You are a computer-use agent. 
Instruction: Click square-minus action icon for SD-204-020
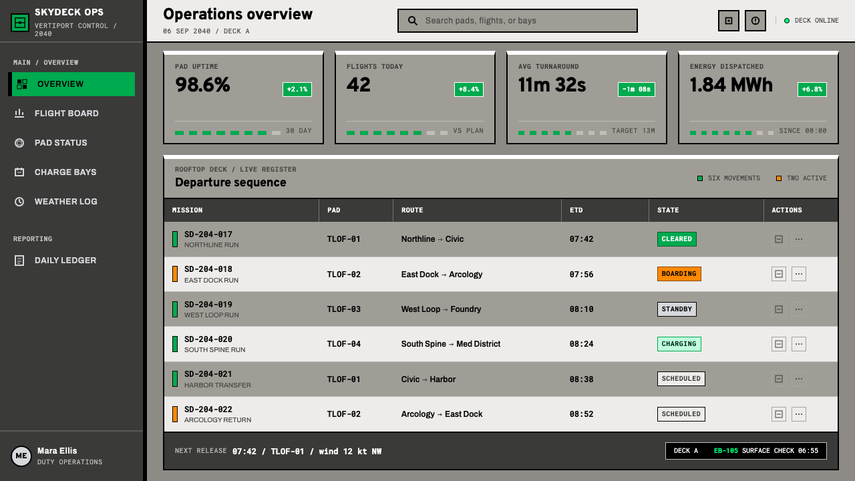coord(779,344)
